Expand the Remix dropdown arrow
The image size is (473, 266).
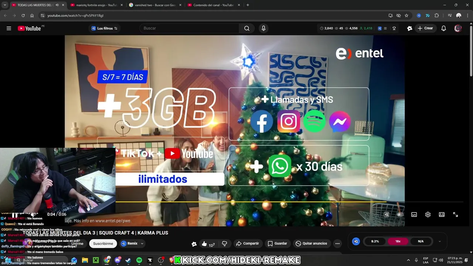click(x=142, y=243)
